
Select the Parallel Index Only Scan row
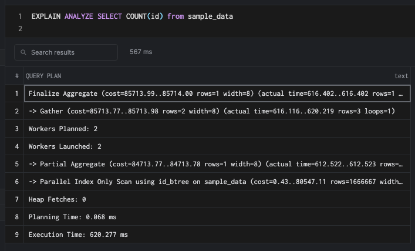216,182
